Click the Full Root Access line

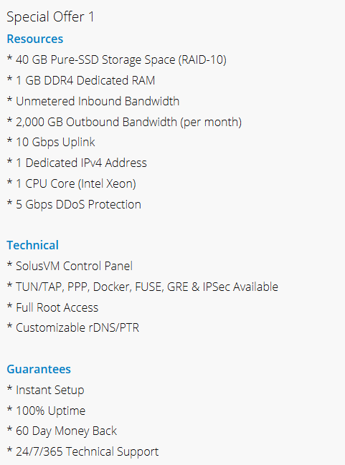[52, 307]
